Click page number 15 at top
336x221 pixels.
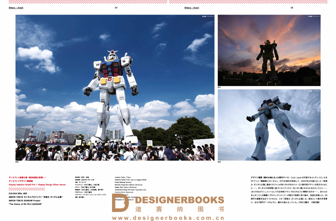[292, 8]
